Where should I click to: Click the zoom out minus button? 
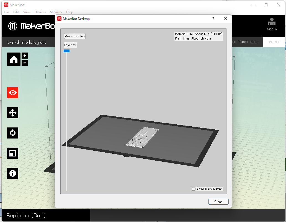point(25,63)
